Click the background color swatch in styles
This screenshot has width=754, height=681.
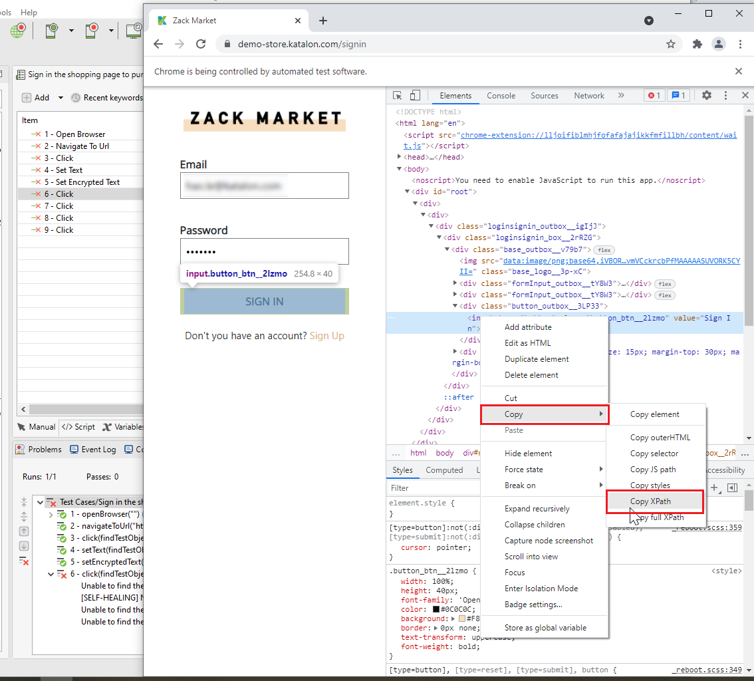462,619
